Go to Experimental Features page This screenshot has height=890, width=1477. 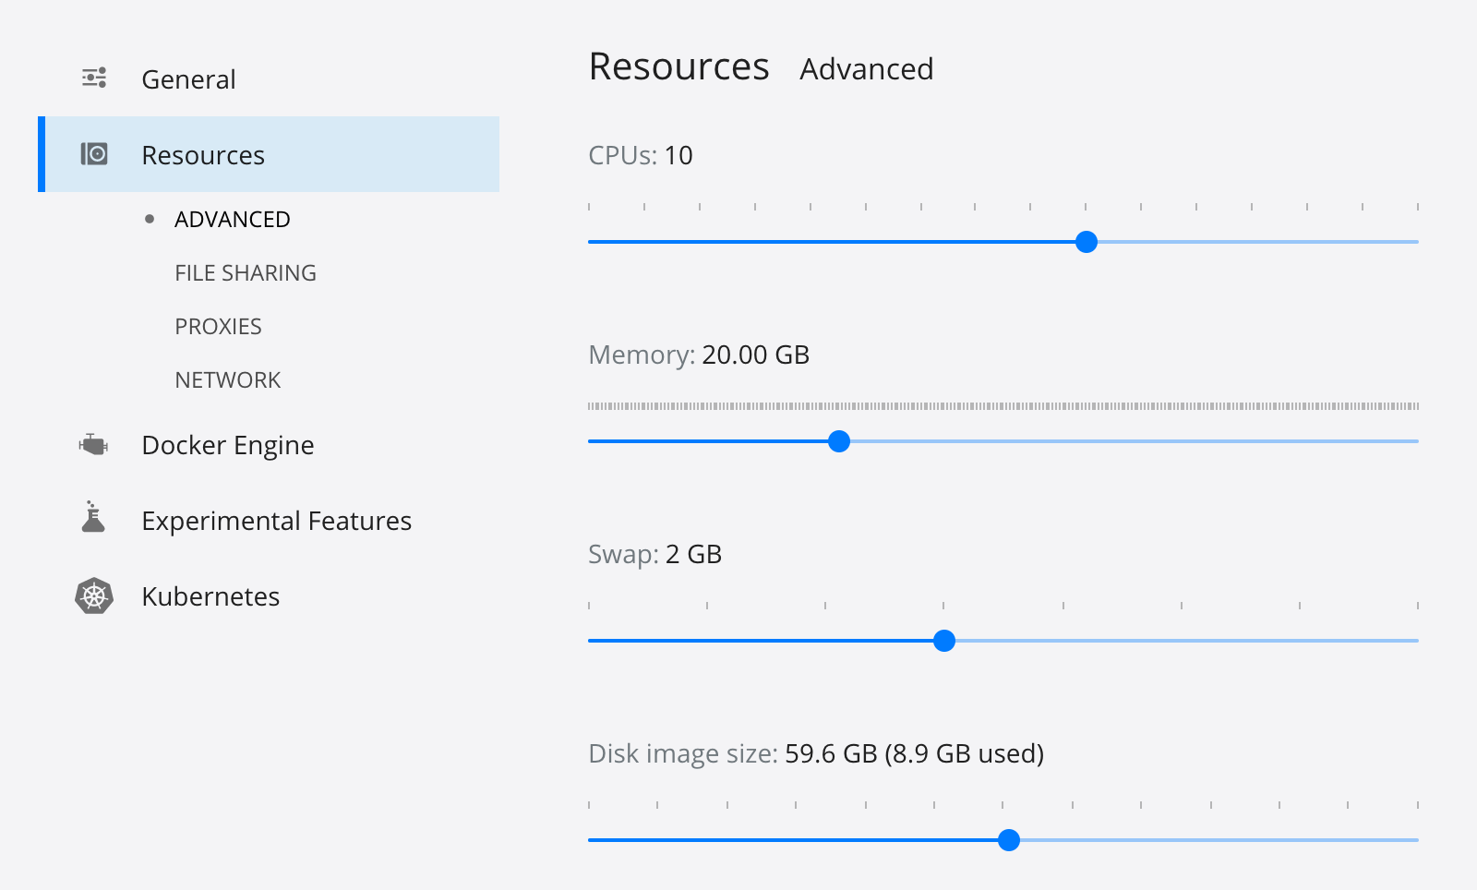tap(277, 521)
